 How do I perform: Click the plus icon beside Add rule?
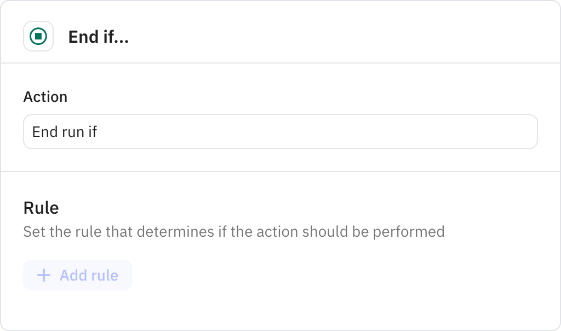(x=44, y=275)
